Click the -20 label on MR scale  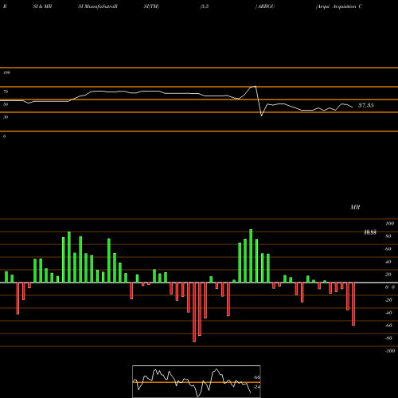388,300
